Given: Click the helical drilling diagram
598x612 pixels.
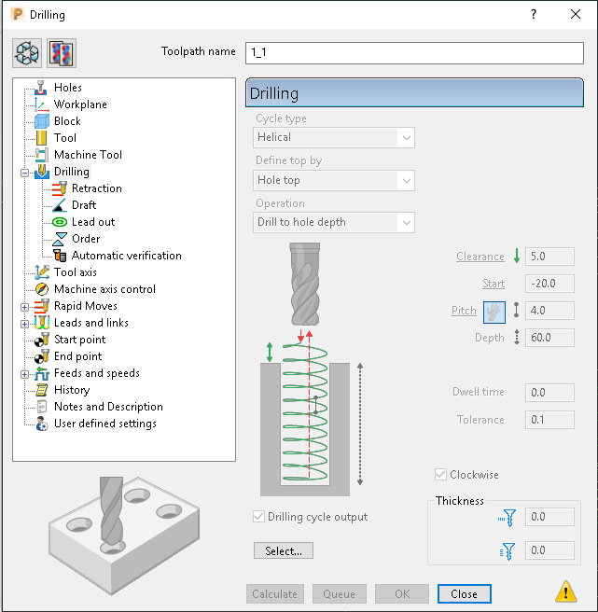Looking at the screenshot, I should pos(312,369).
